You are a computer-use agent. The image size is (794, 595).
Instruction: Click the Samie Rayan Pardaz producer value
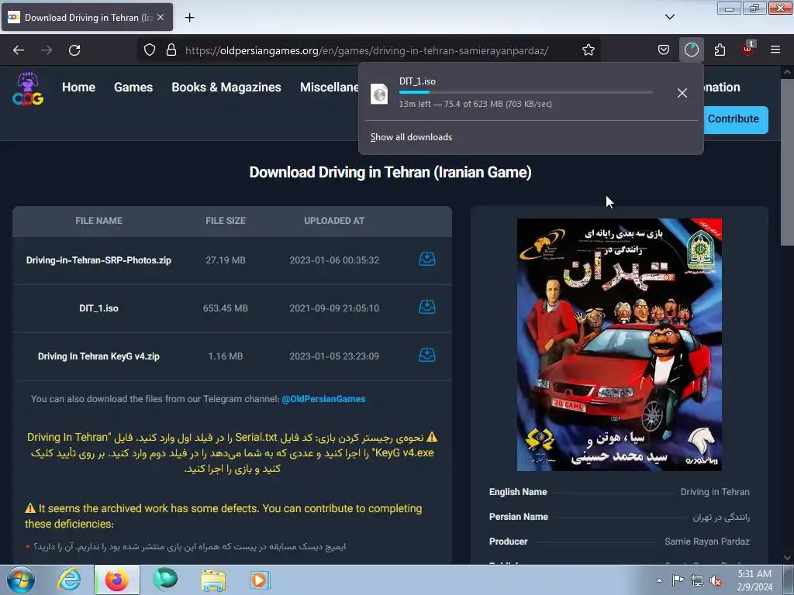tap(707, 542)
